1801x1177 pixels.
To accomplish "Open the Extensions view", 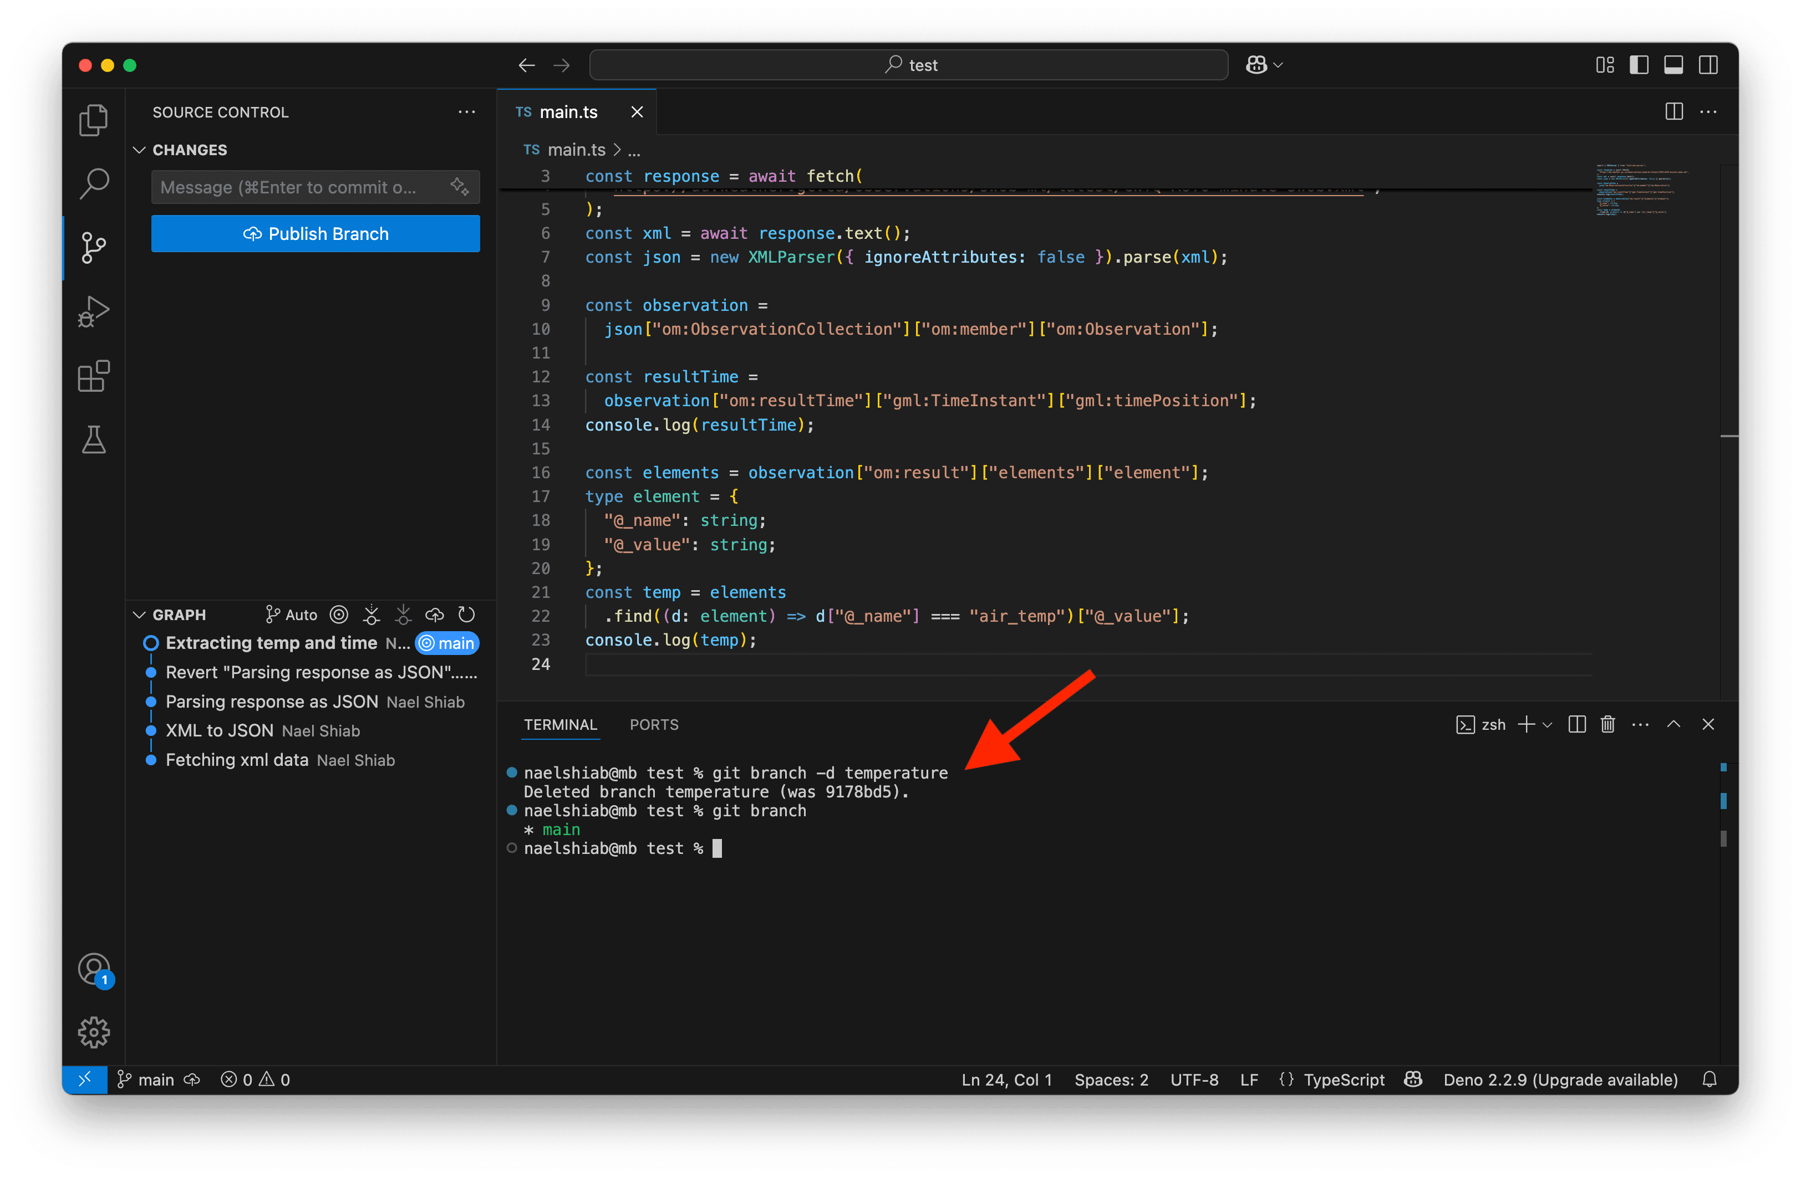I will (x=94, y=376).
